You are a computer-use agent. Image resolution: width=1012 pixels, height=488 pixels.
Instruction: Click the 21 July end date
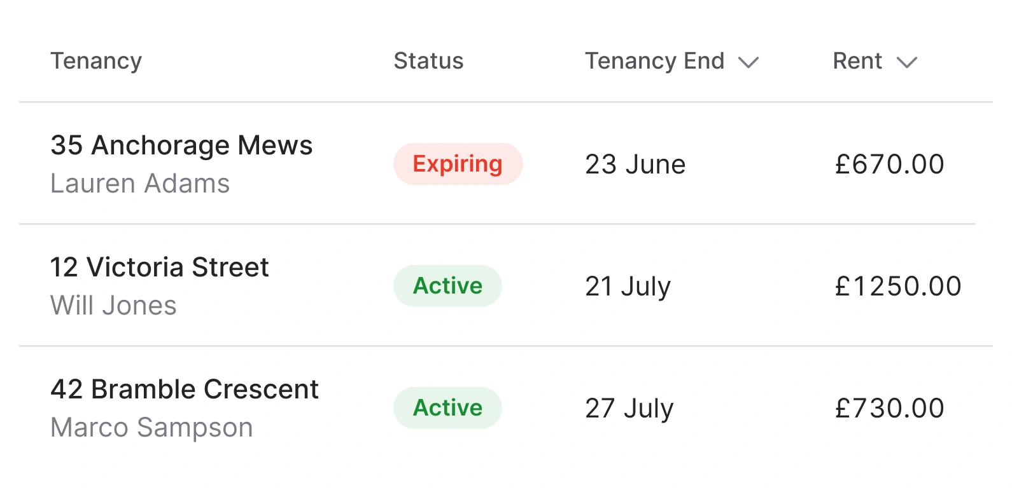coord(628,287)
